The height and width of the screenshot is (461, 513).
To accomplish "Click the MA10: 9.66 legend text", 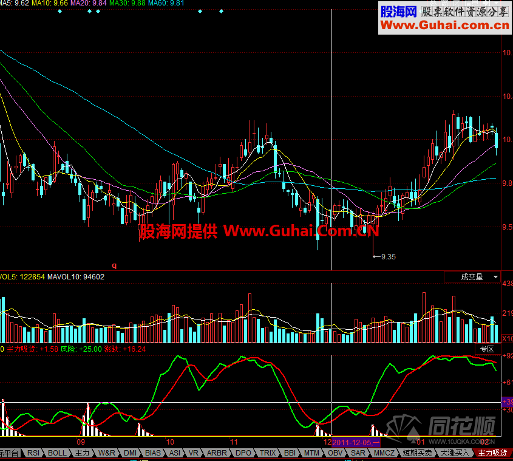I will click(50, 3).
